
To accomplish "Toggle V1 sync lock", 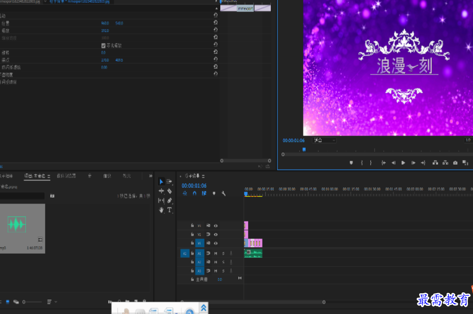I will [208, 243].
